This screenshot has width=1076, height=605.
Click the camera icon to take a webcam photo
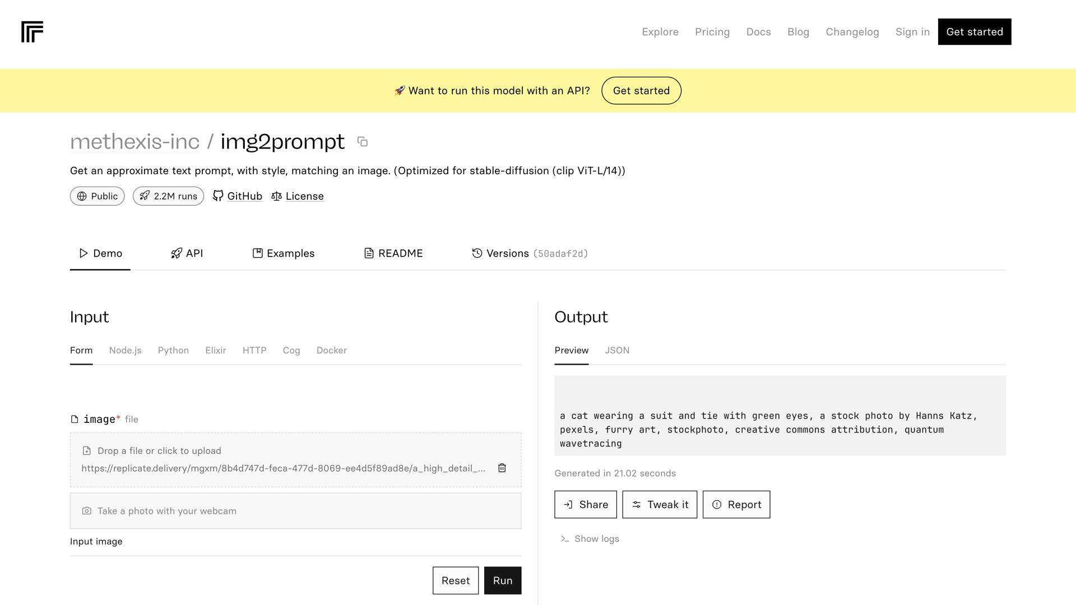click(x=87, y=510)
